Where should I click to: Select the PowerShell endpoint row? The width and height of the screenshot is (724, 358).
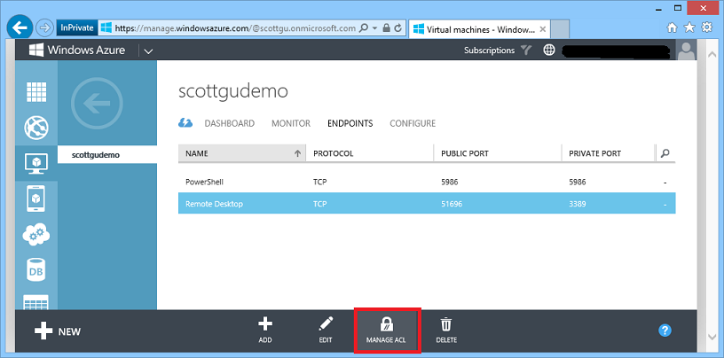[427, 183]
